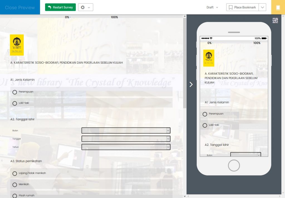The image size is (285, 198).
Task: Click the scroll up arrow of desktop preview
Action: coord(185,16)
